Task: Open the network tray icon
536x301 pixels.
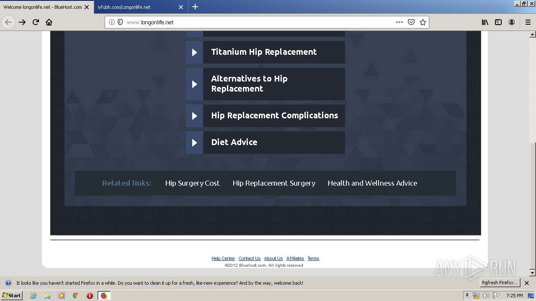Action: (476, 296)
